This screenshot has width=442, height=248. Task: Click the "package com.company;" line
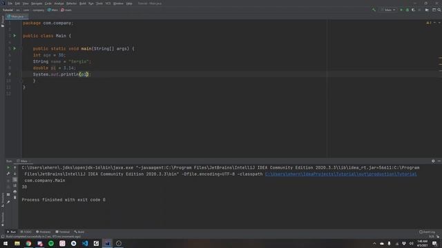click(48, 23)
